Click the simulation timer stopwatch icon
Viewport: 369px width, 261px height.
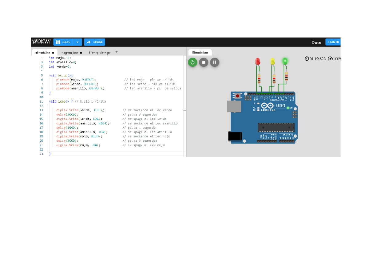pos(307,59)
